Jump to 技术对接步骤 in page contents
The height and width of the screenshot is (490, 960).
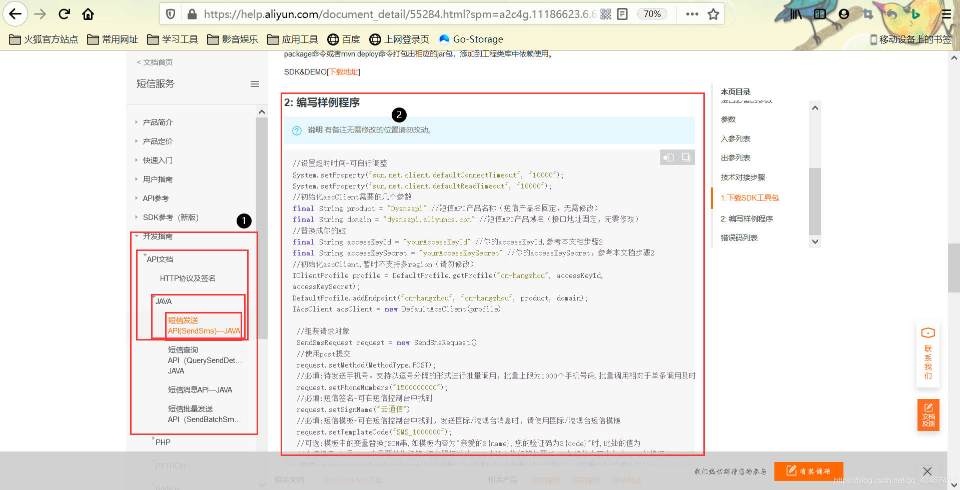743,177
